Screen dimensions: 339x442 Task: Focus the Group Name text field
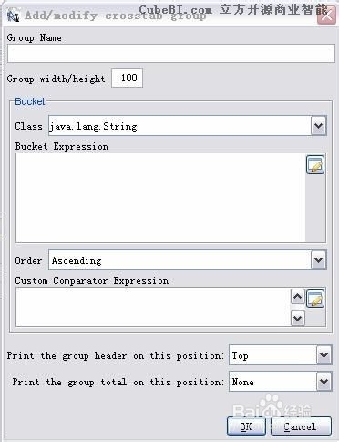pyautogui.click(x=171, y=53)
